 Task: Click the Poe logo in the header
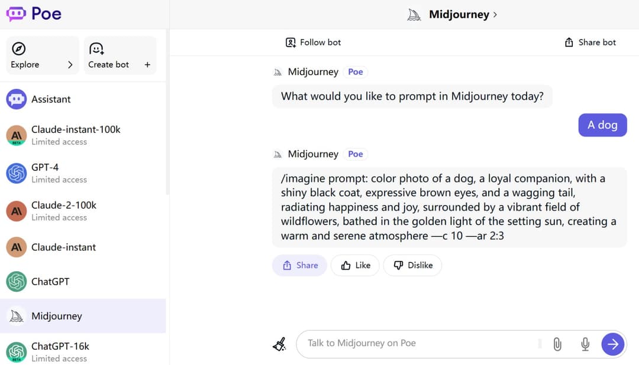point(34,14)
